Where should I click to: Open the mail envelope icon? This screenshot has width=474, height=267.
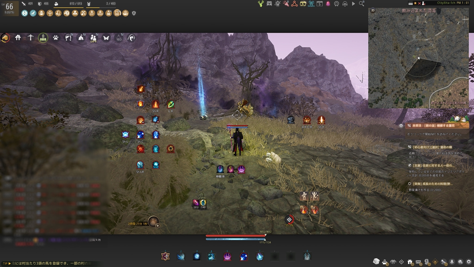click(418, 262)
